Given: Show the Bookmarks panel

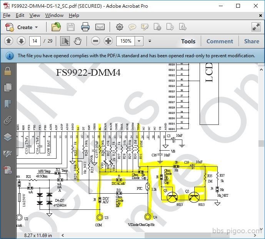Looking at the screenshot, I should (8, 104).
